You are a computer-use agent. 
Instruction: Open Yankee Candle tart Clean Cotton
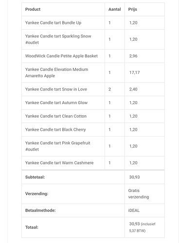56,116
